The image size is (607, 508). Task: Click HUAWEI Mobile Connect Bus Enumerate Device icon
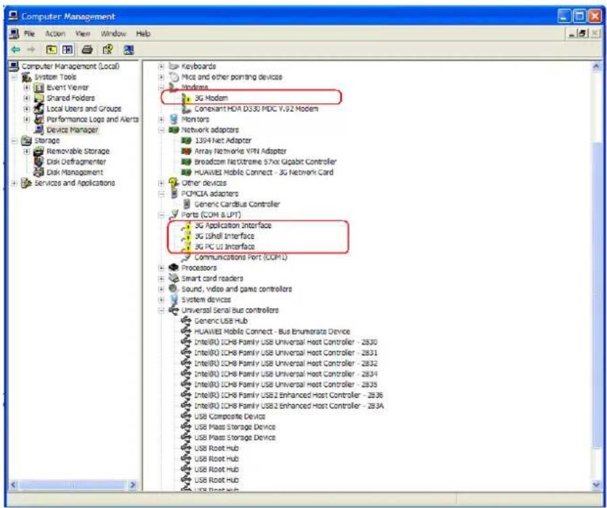point(186,331)
